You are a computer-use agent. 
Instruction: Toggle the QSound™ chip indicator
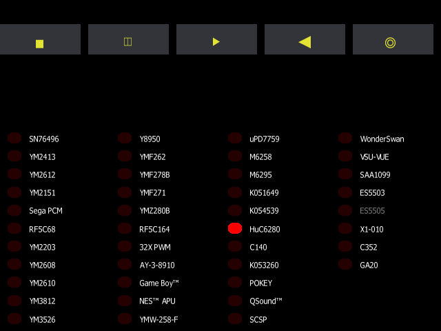tap(235, 301)
